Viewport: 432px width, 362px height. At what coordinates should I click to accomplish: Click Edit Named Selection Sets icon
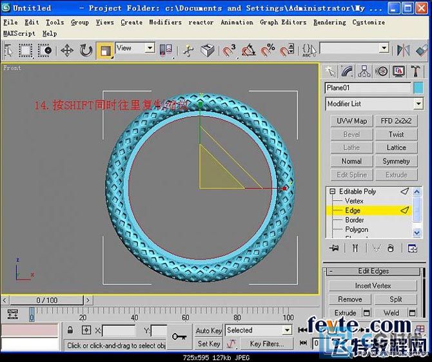(x=309, y=51)
